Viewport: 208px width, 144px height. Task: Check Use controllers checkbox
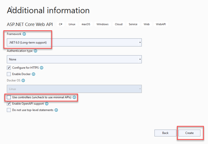coord(9,97)
